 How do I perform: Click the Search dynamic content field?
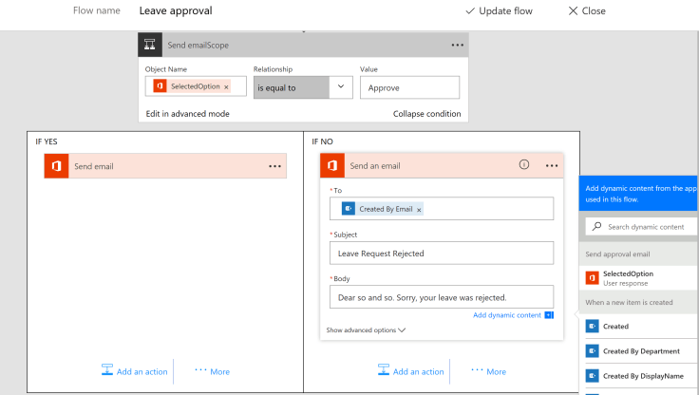pos(651,227)
